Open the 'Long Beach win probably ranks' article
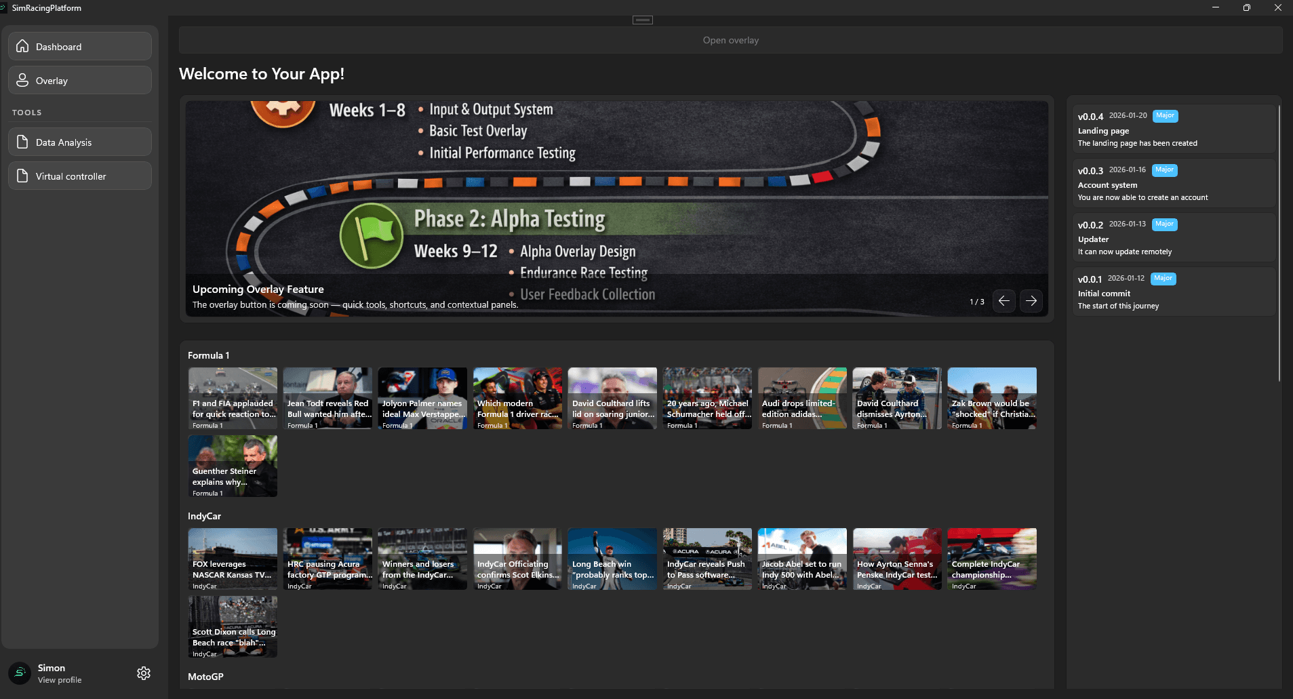Image resolution: width=1293 pixels, height=699 pixels. (612, 559)
